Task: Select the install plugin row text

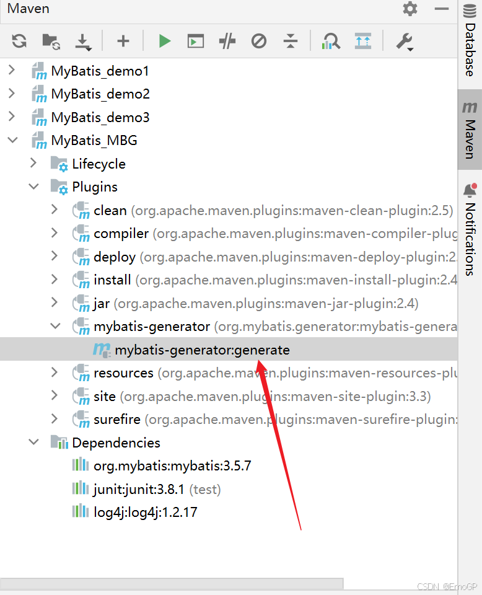Action: (275, 280)
